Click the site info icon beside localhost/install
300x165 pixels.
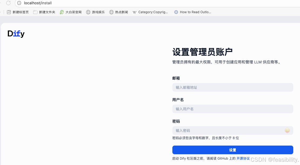pyautogui.click(x=19, y=3)
